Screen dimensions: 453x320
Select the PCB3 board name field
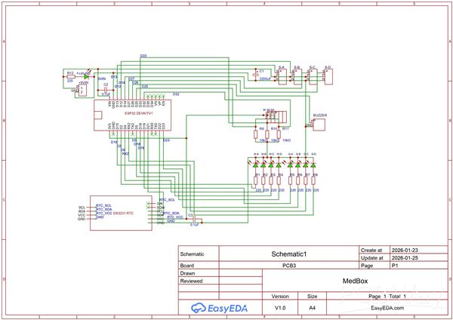288,266
